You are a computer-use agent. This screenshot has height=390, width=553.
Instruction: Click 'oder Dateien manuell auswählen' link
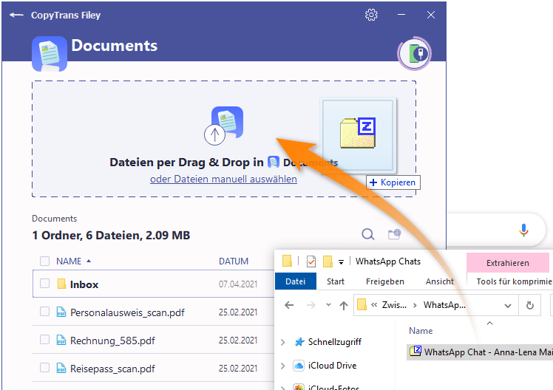point(223,179)
